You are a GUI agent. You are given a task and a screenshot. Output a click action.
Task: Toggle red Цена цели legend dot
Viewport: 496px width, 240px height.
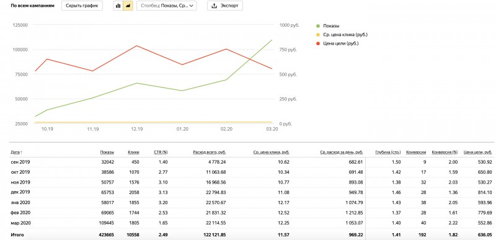pos(318,43)
